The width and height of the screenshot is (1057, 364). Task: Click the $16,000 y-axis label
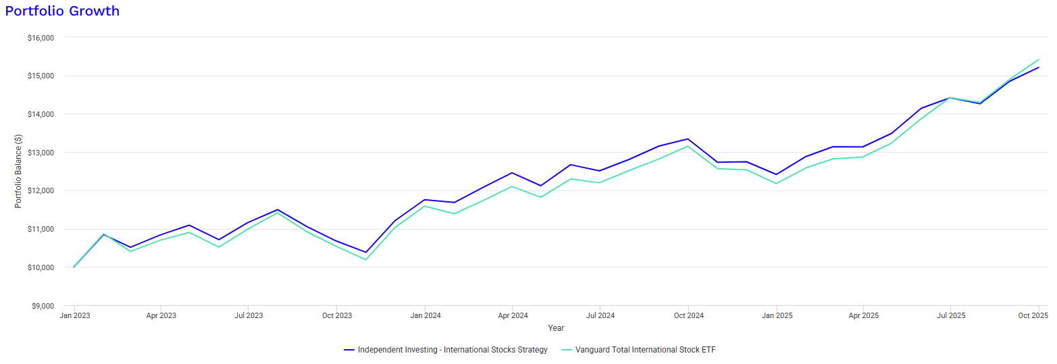click(42, 38)
